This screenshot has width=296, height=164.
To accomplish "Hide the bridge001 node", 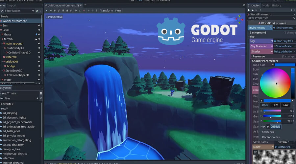I will click(39, 62).
